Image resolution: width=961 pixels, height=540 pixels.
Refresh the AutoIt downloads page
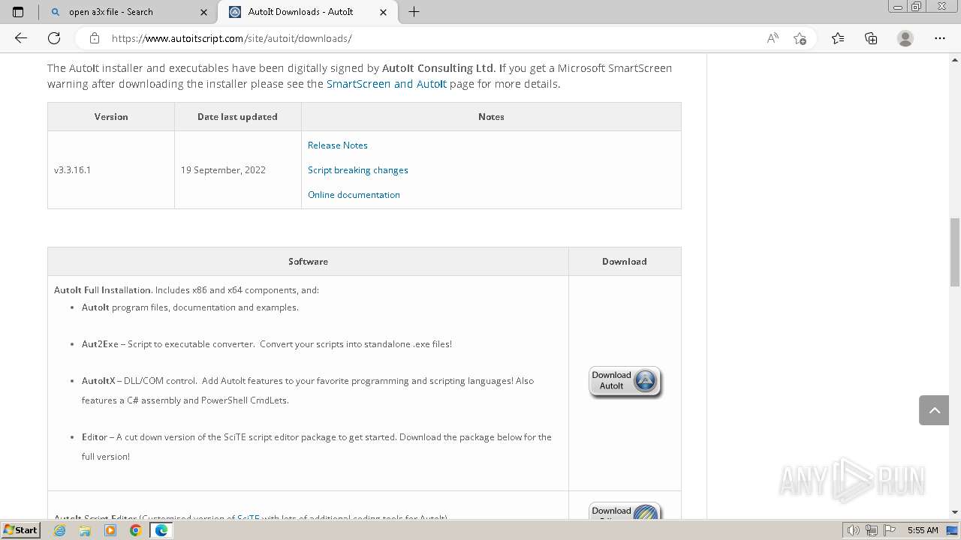pos(54,38)
